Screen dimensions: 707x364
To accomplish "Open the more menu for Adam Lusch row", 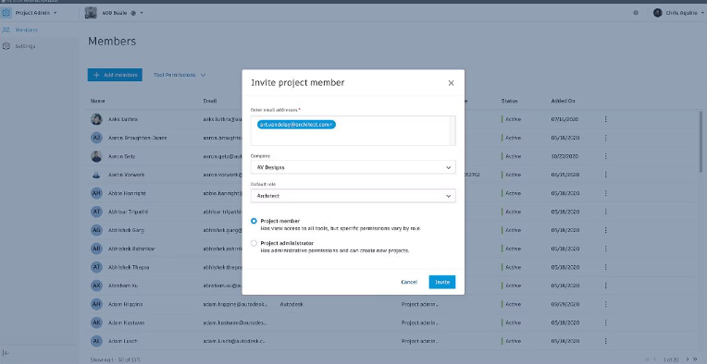I will (x=605, y=341).
